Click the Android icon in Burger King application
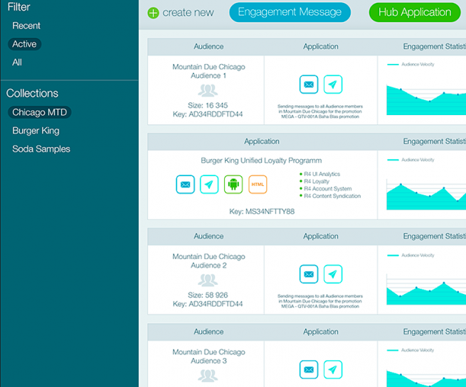 (233, 185)
